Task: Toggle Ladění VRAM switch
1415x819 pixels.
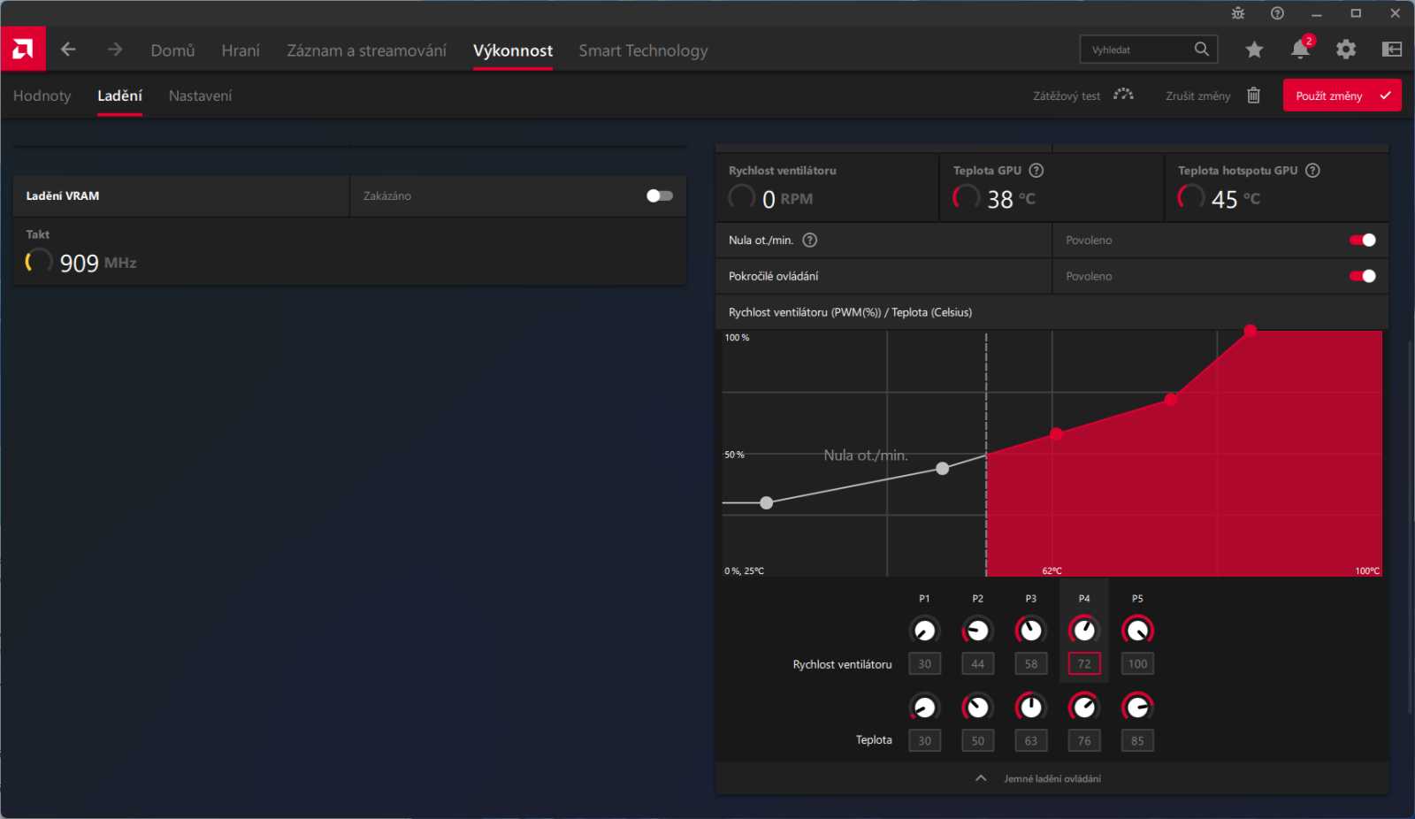Action: [x=660, y=195]
